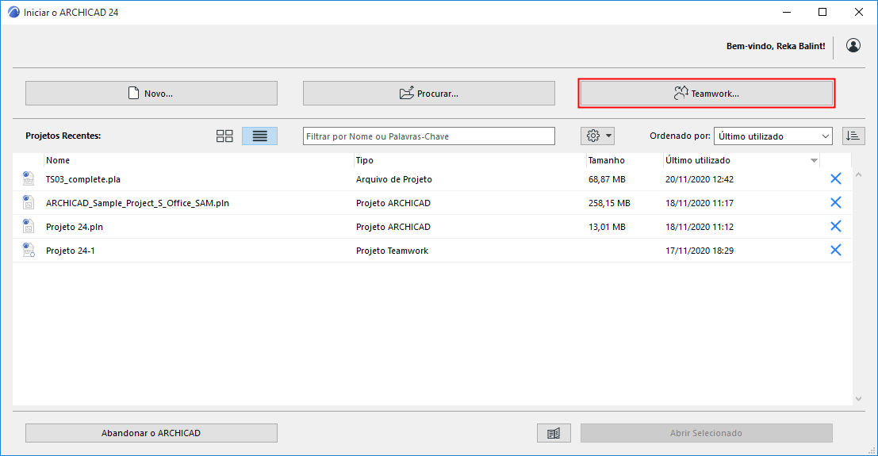
Task: Open the Procurar... browse button
Action: click(429, 93)
